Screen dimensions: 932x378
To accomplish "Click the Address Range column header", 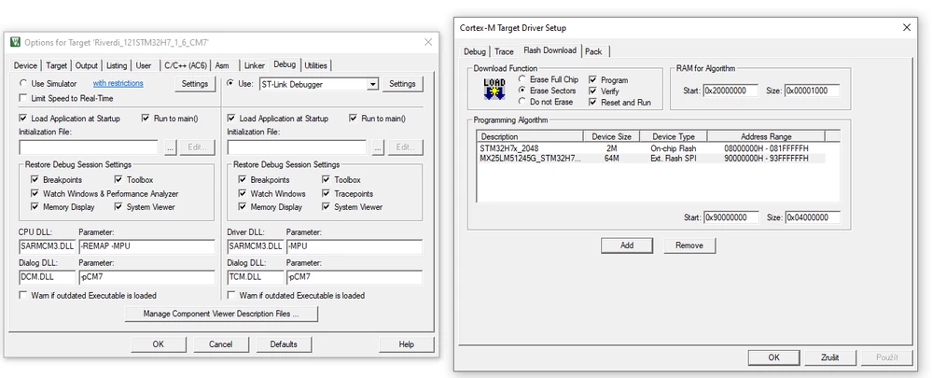I will coord(766,136).
